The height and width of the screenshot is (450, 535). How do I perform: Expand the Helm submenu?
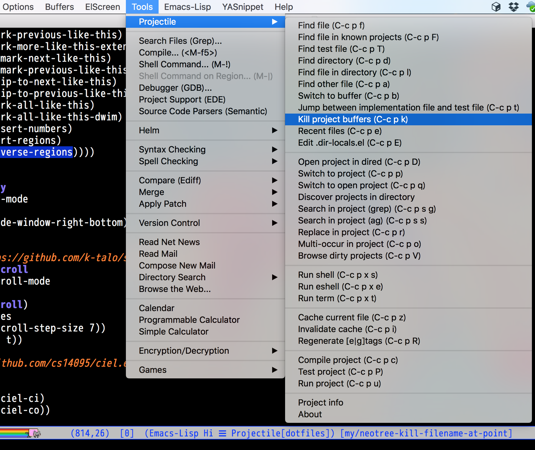point(205,130)
